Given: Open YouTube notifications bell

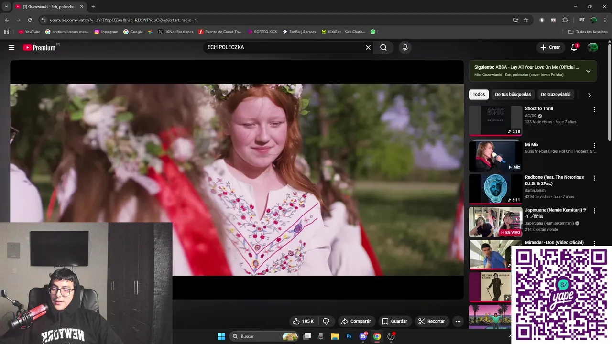Looking at the screenshot, I should pos(574,47).
